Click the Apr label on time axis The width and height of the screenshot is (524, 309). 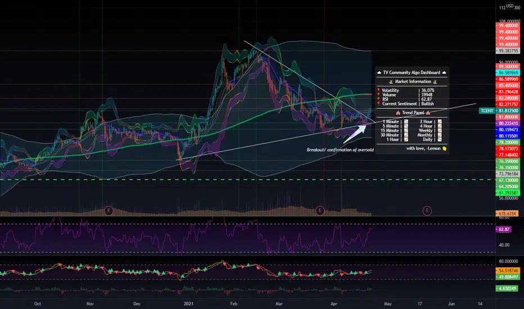(333, 303)
